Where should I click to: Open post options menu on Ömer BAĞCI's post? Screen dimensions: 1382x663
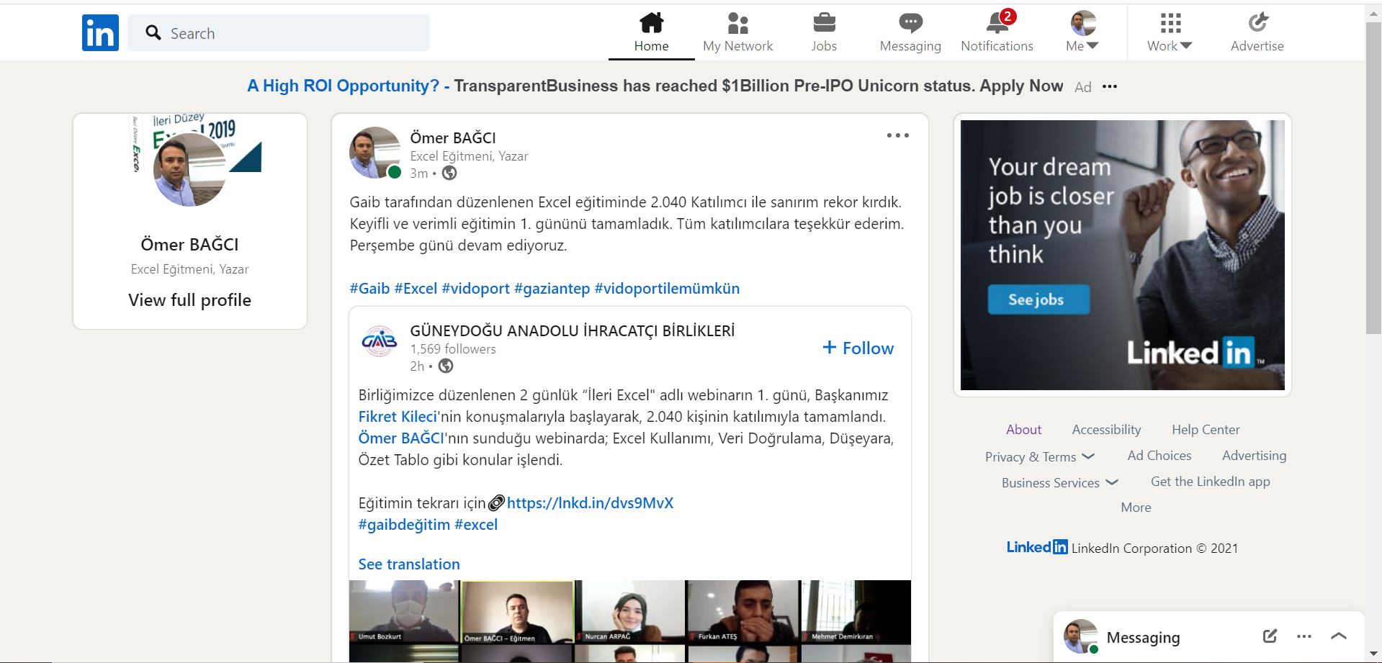[x=897, y=135]
